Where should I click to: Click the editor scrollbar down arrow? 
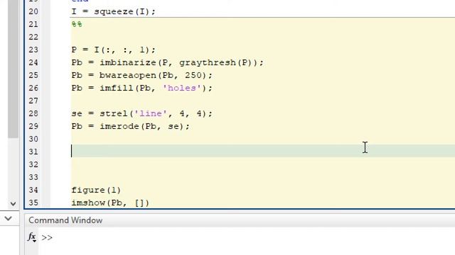point(13,204)
